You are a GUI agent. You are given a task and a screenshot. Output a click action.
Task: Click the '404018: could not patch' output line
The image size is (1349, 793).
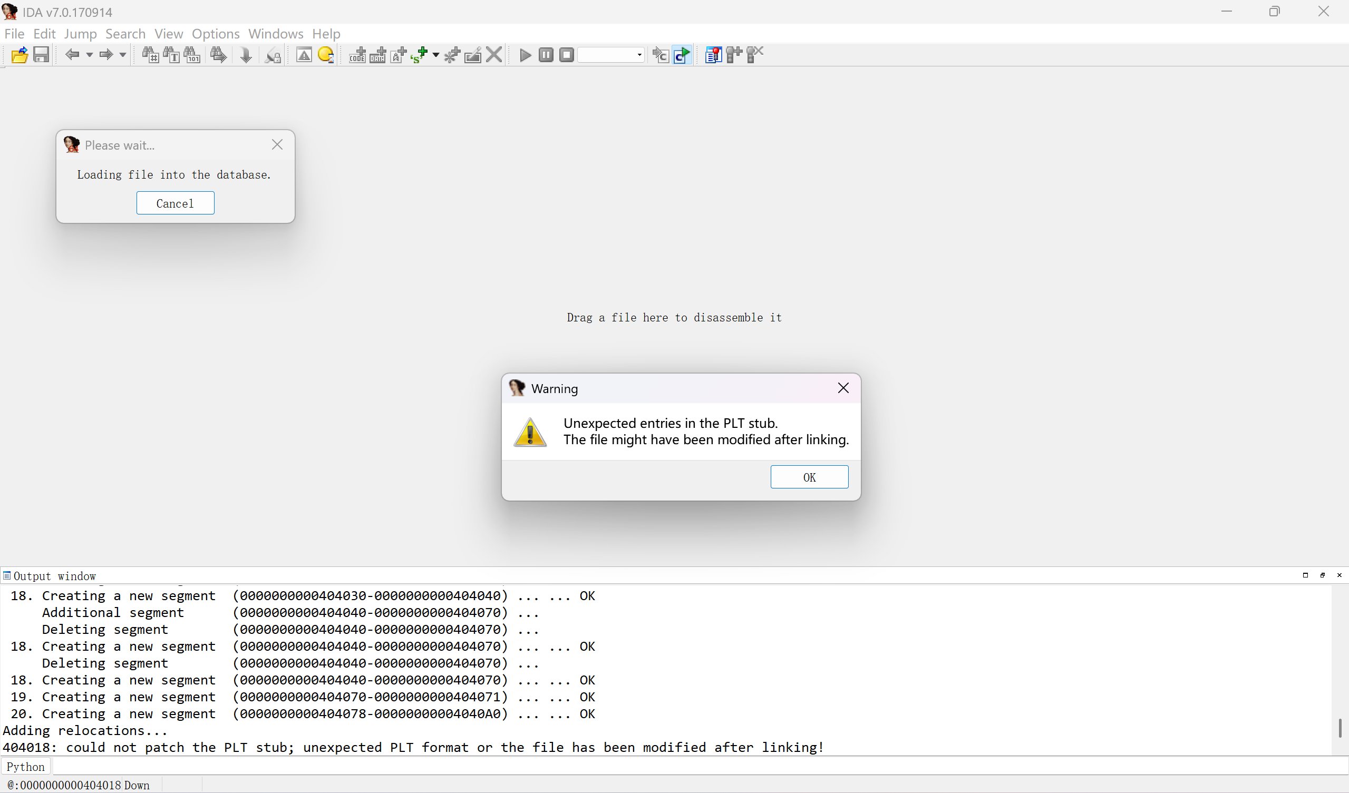413,748
